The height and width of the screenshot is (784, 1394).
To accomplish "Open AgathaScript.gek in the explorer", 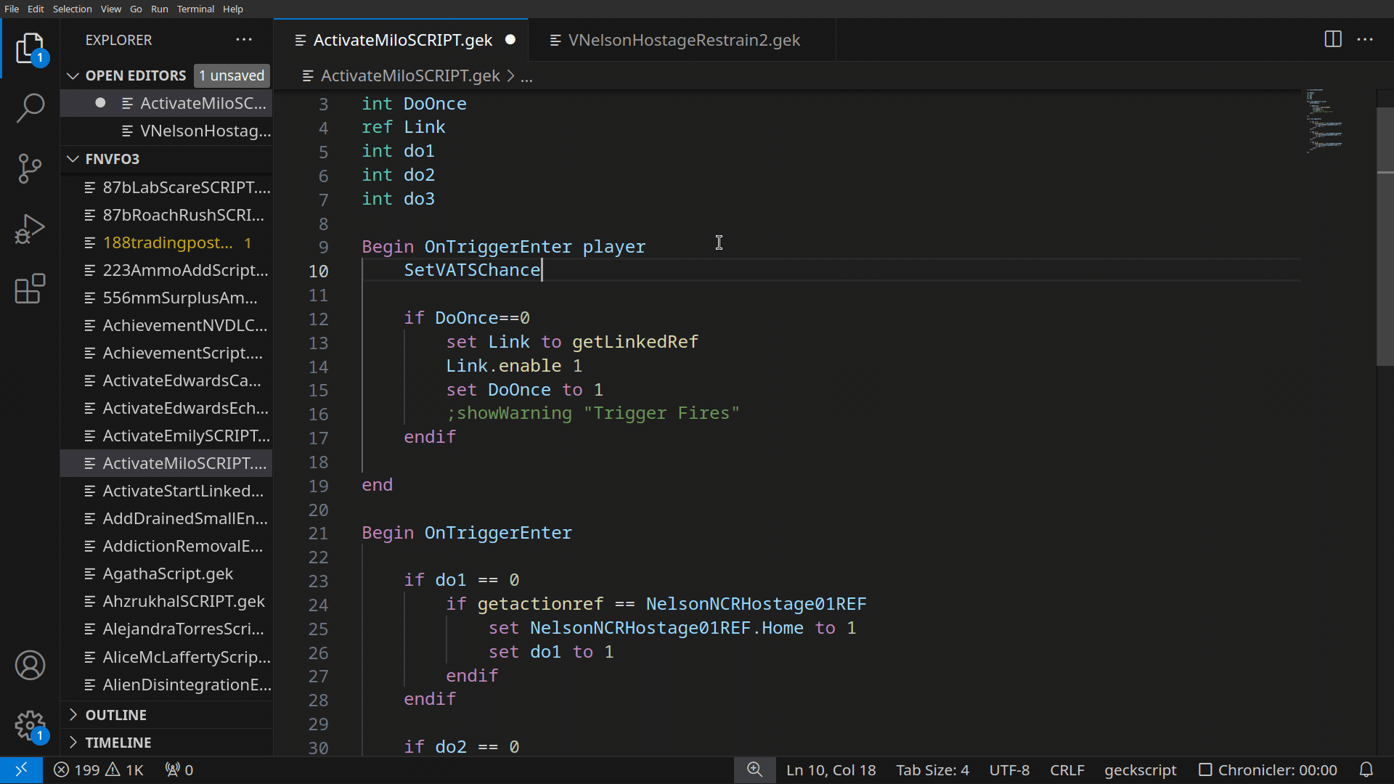I will tap(168, 573).
